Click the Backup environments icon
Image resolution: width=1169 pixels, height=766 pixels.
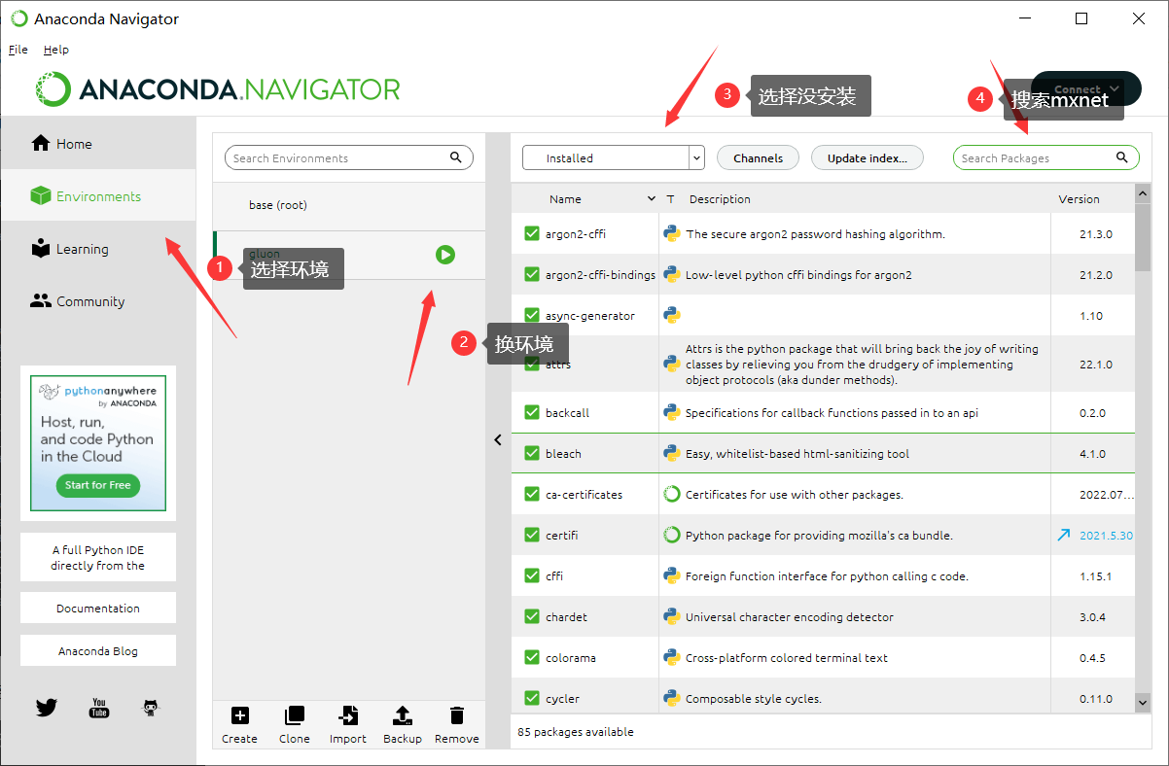click(402, 716)
